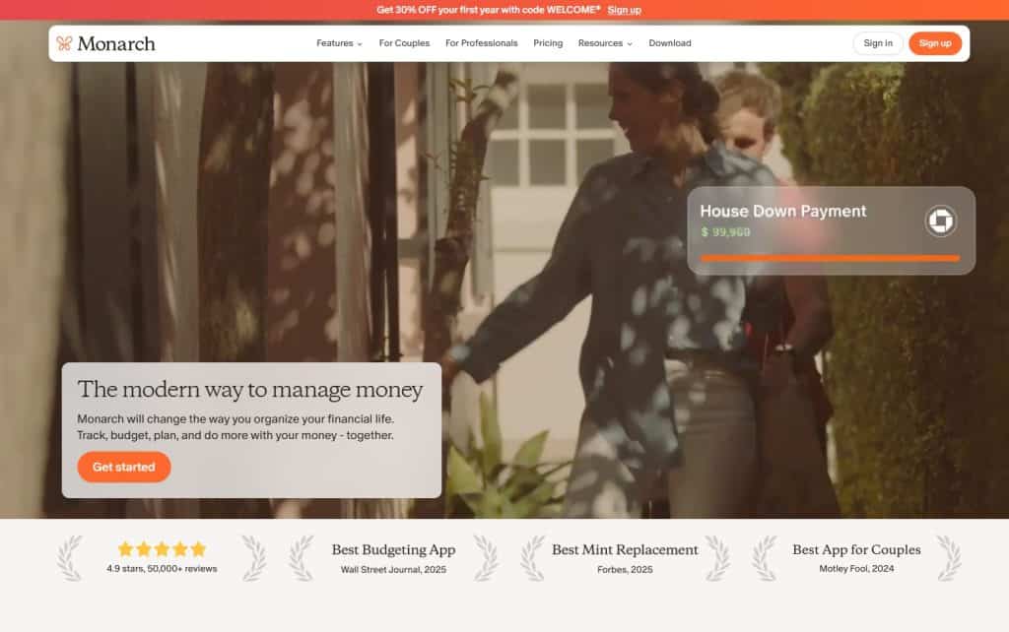Click the House Down Payment progress bar
This screenshot has height=632, width=1009.
(830, 258)
